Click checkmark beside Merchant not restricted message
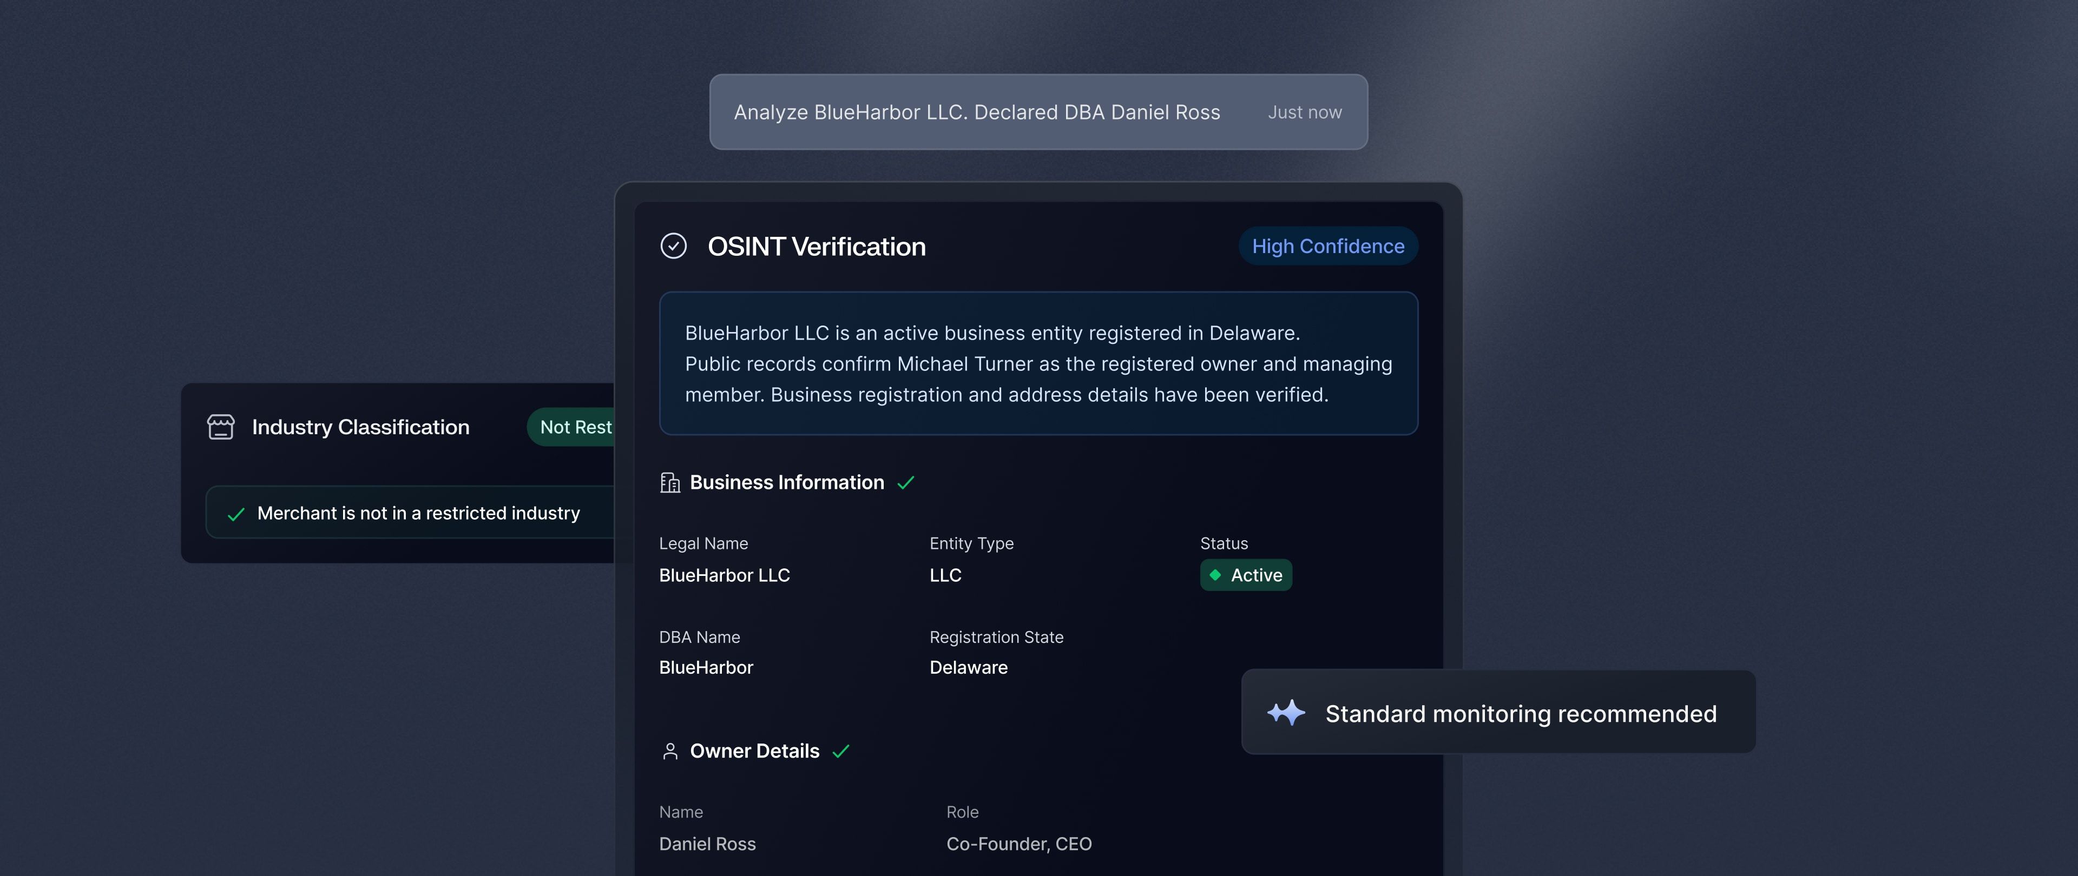Viewport: 2078px width, 876px height. [x=235, y=514]
